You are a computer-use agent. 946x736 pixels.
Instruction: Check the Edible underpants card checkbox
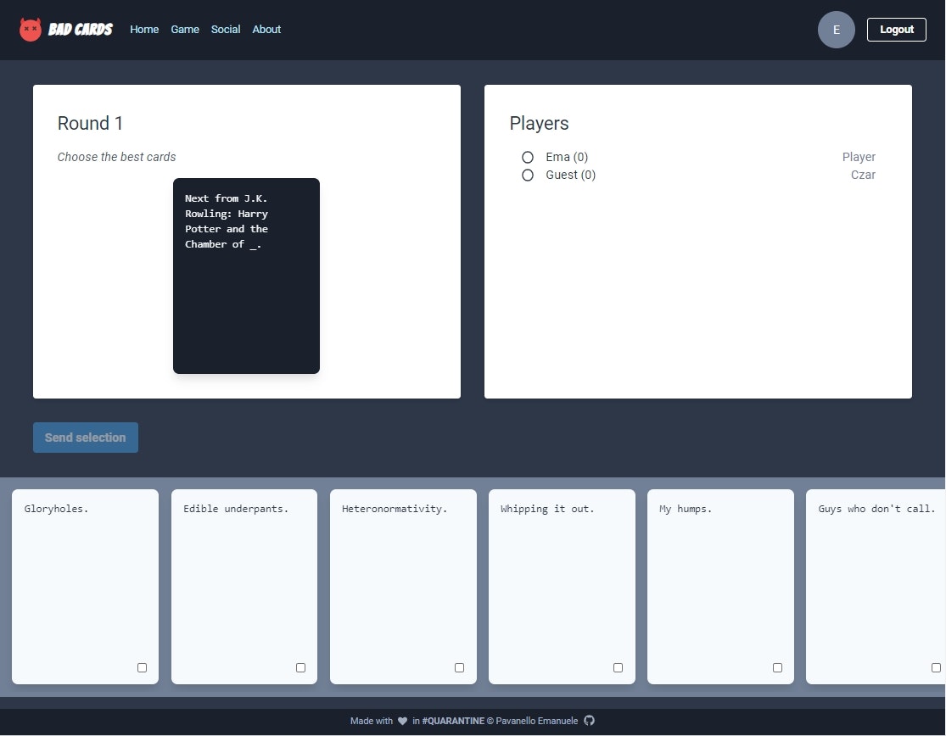[300, 667]
